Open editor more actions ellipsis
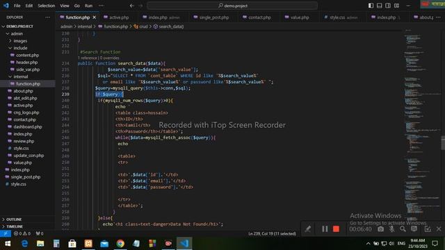Viewport: 445px width, 250px height. (438, 17)
